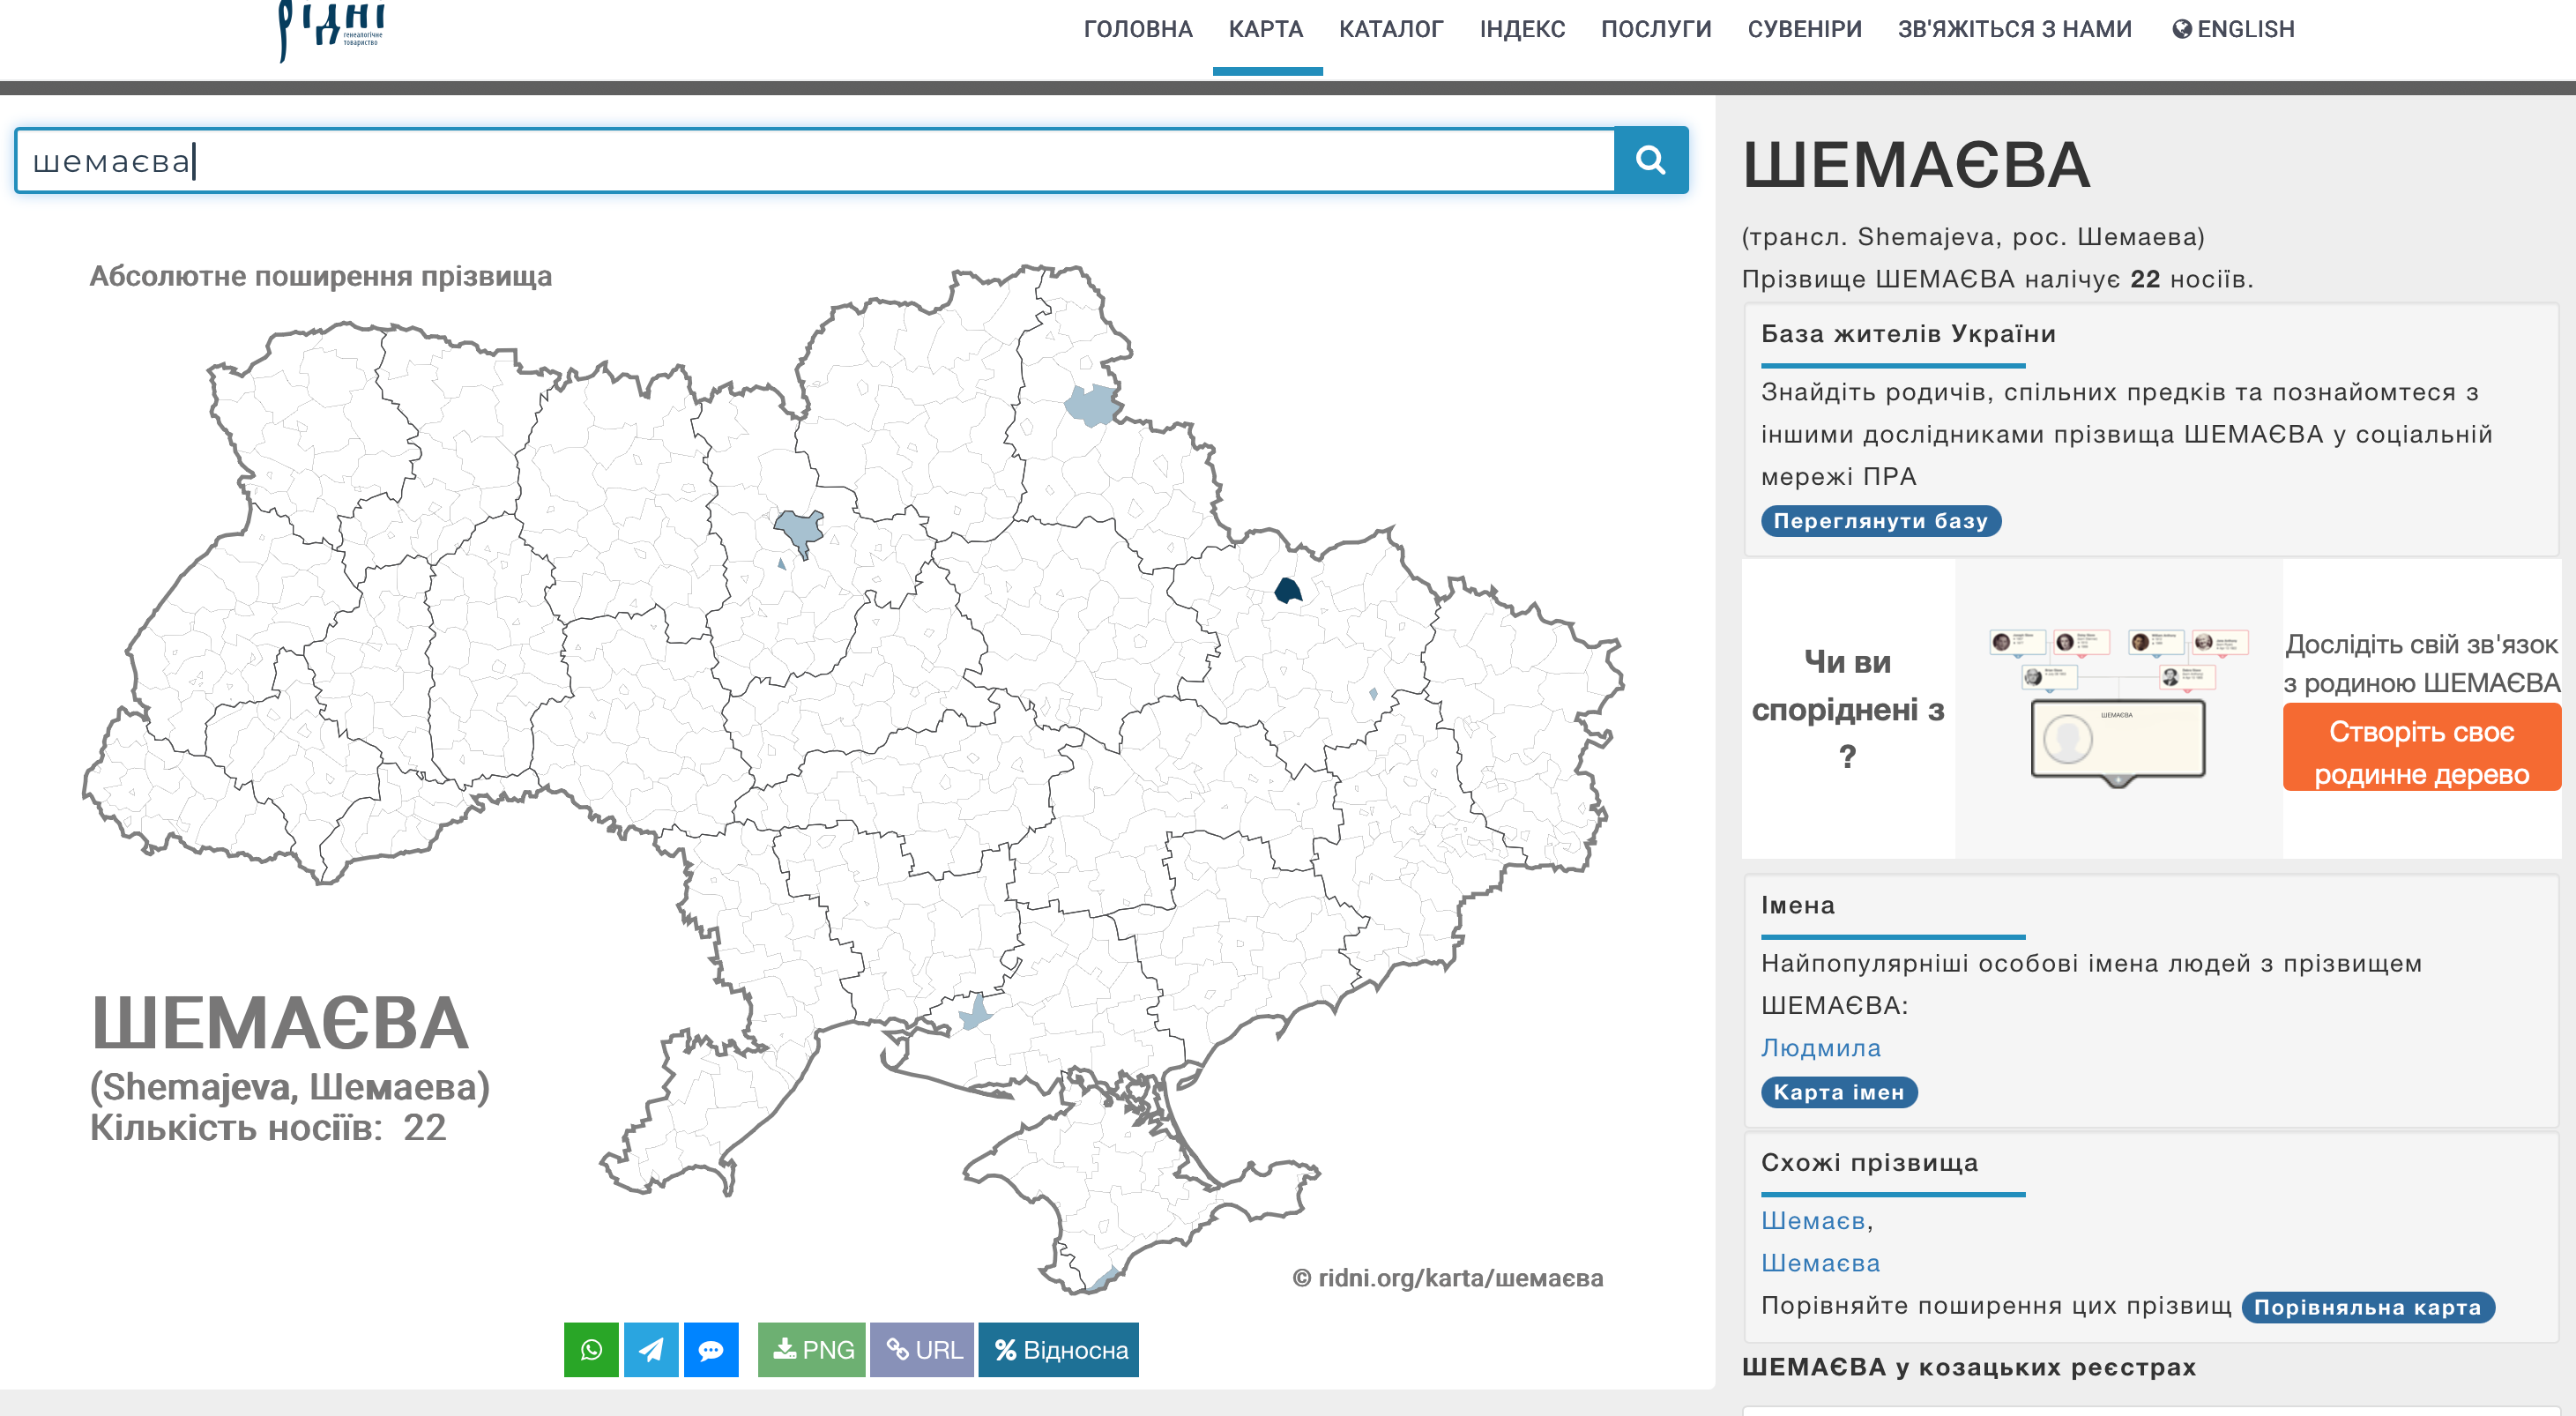The height and width of the screenshot is (1416, 2576).
Task: Click the Створіть своє родинне дерево button
Action: coord(2421,752)
